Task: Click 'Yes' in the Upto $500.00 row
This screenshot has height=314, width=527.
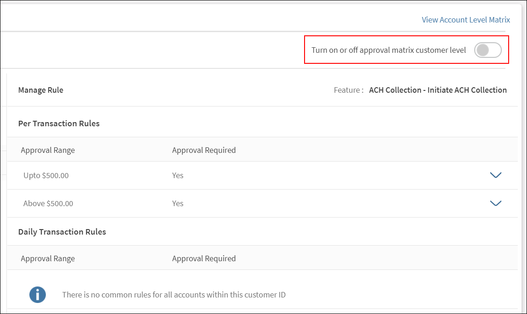Action: pos(178,175)
